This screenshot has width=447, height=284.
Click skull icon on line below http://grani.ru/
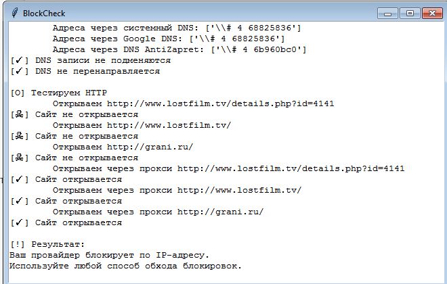click(x=19, y=158)
